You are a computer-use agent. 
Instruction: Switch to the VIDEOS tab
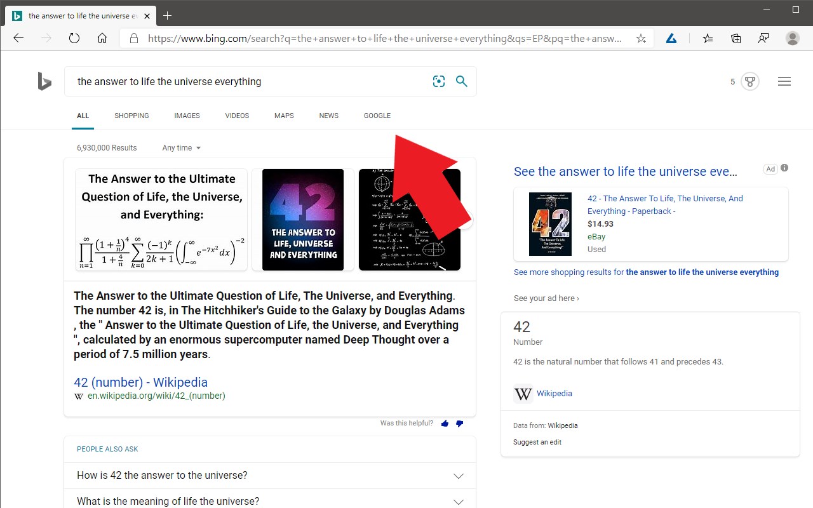237,116
